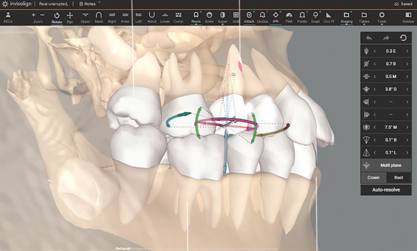Click the icon beside the 0.7 B value
The image size is (417, 251).
366,64
